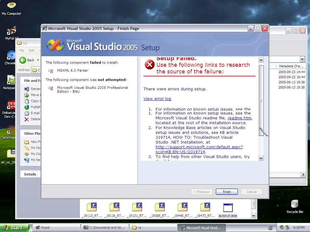Click the Metadata Cha... column header
The image size is (310, 232).
click(291, 66)
